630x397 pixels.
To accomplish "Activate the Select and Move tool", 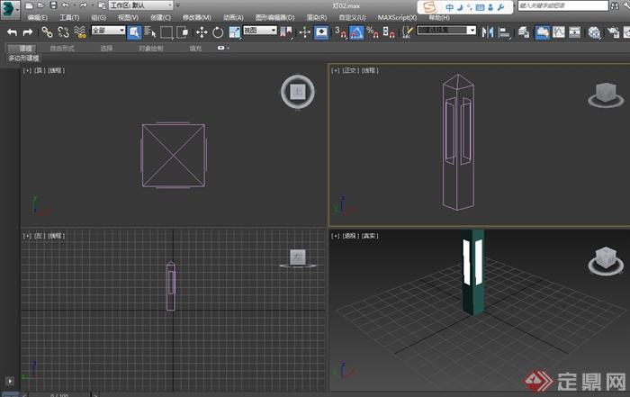I will coord(202,32).
